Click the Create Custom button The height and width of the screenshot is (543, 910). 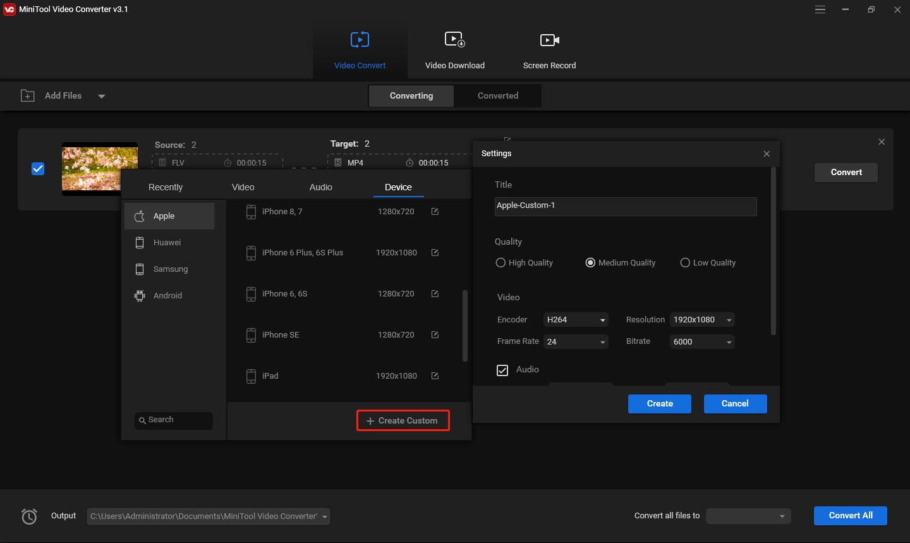403,420
